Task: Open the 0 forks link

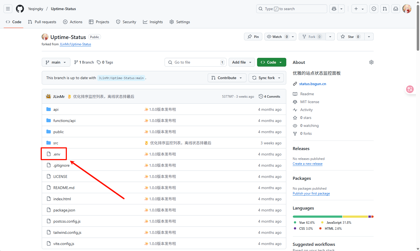Action: (x=306, y=133)
